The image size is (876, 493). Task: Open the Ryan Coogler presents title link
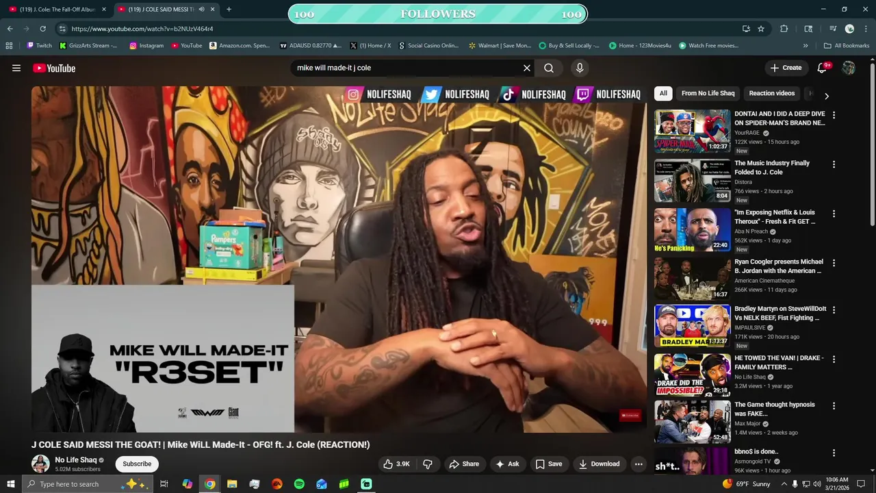779,266
